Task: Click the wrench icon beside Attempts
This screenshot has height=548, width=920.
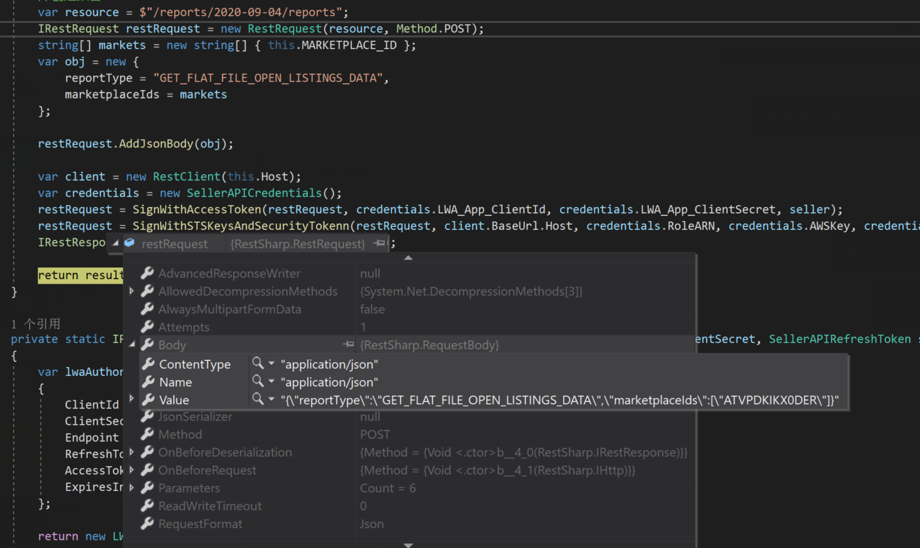Action: [x=147, y=326]
